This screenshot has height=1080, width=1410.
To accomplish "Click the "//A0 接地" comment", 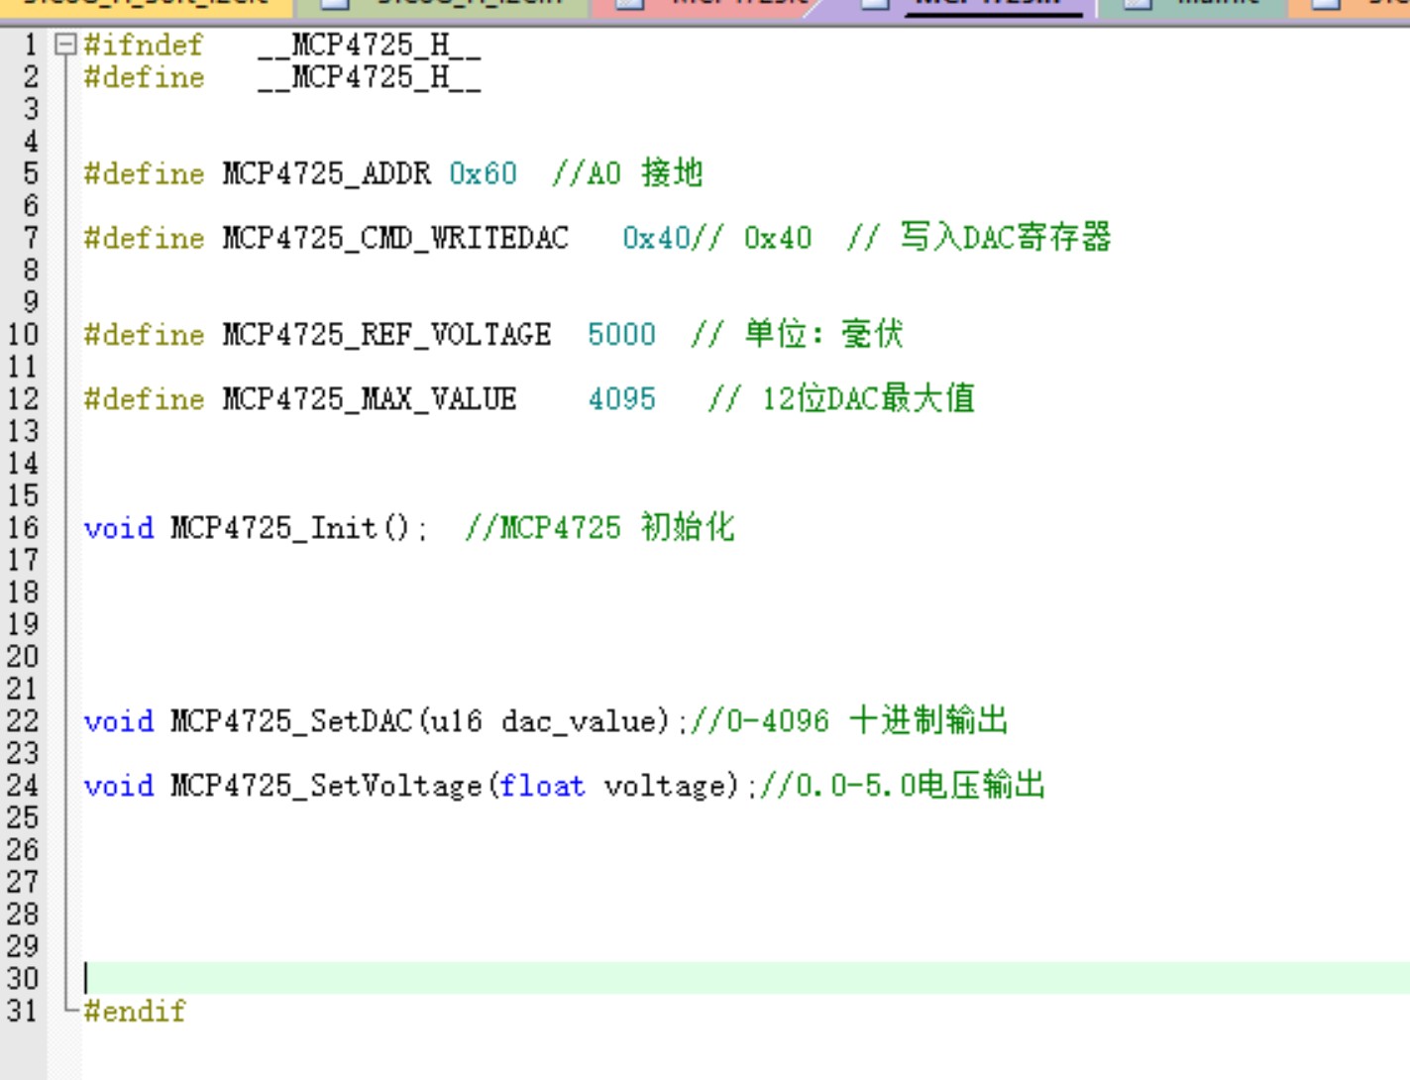I will [x=627, y=173].
